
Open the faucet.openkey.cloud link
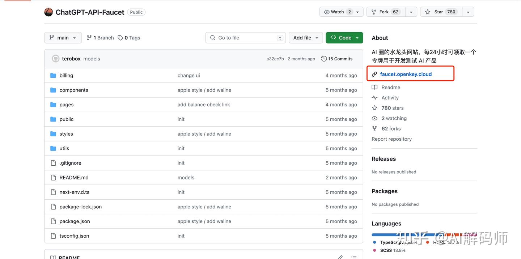(x=406, y=74)
